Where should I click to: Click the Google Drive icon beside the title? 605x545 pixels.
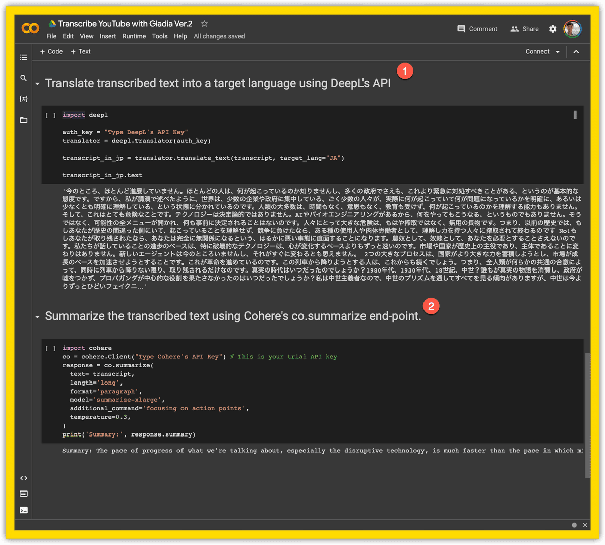(52, 24)
